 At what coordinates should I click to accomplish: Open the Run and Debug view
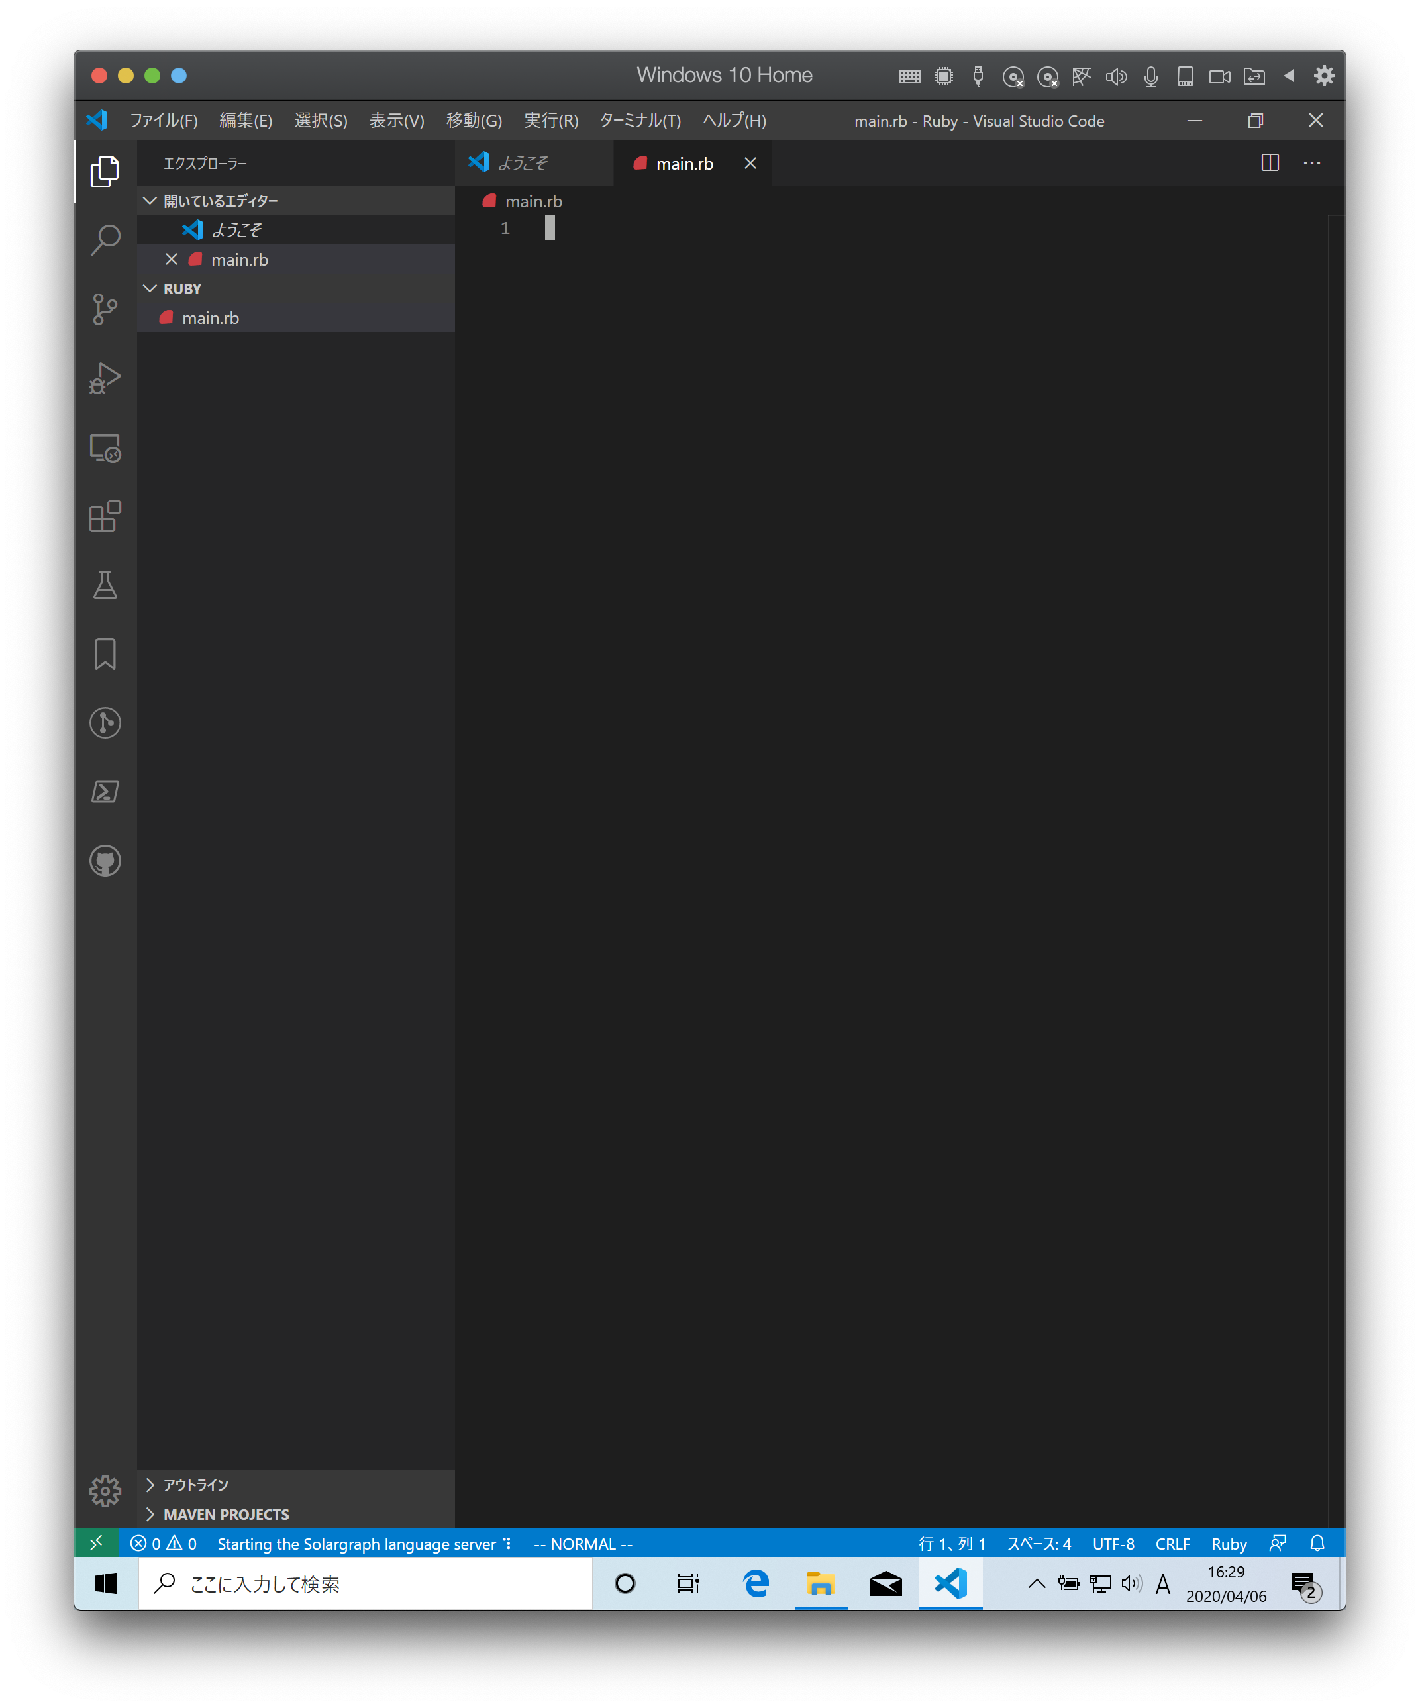(105, 378)
